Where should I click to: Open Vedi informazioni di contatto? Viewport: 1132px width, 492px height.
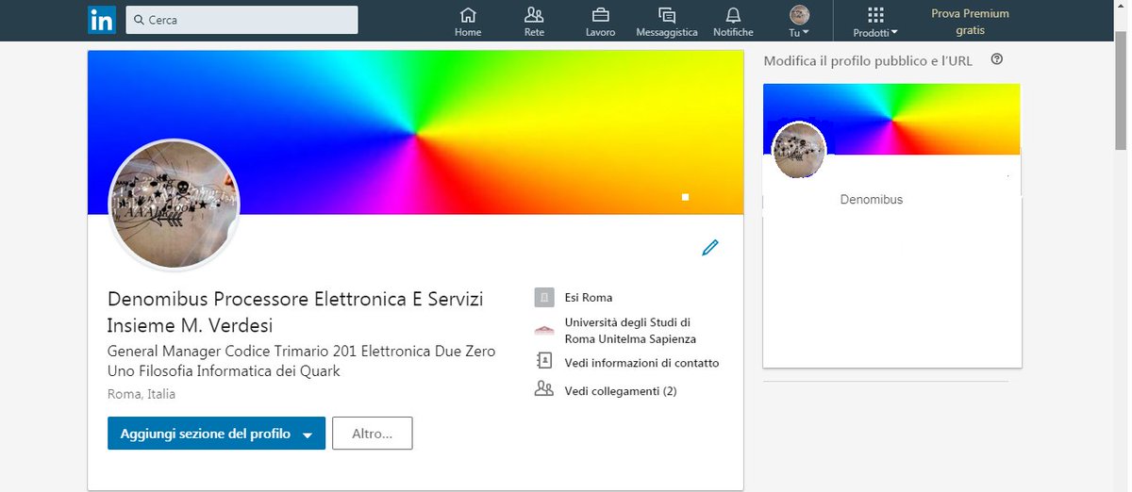pyautogui.click(x=641, y=363)
